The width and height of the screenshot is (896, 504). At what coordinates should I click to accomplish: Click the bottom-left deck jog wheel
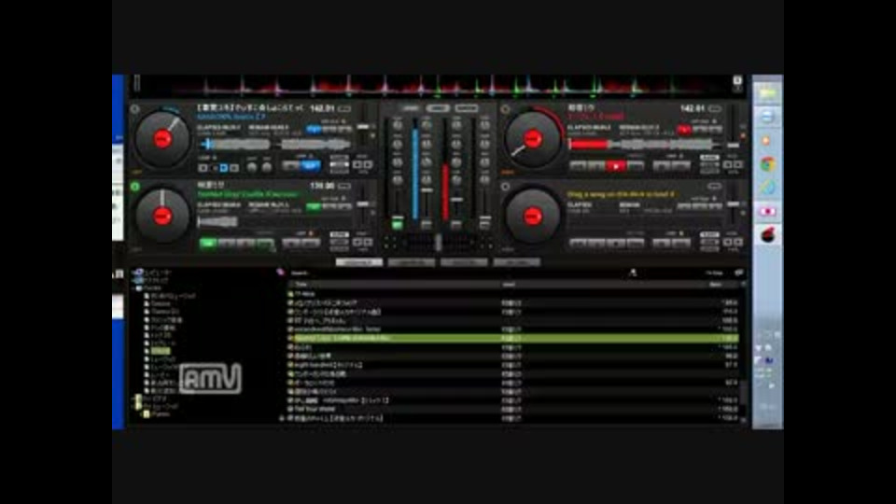tap(162, 217)
